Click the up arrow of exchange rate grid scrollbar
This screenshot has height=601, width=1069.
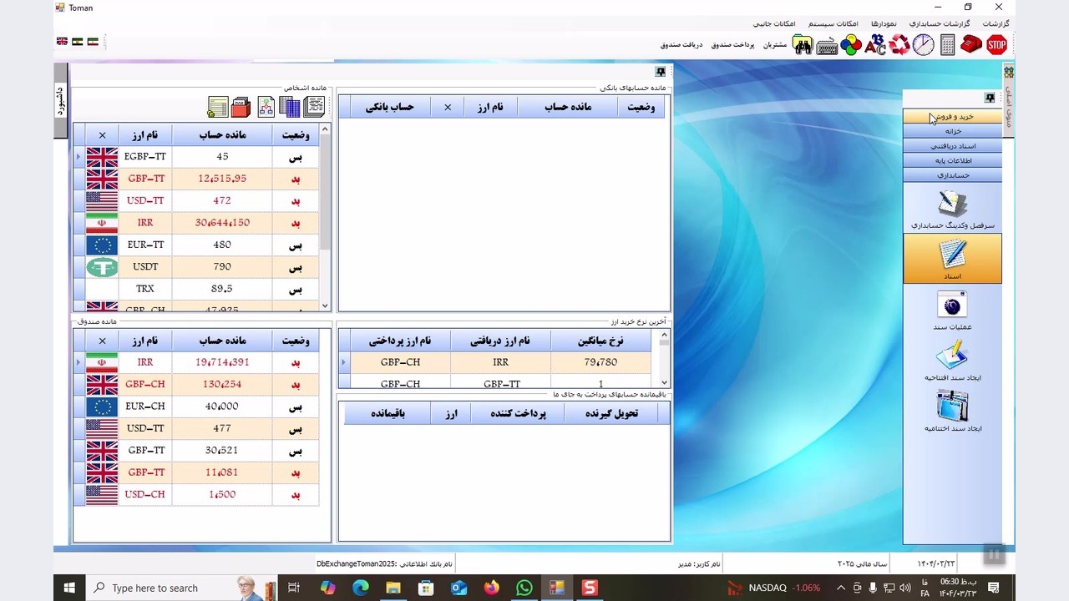(664, 336)
